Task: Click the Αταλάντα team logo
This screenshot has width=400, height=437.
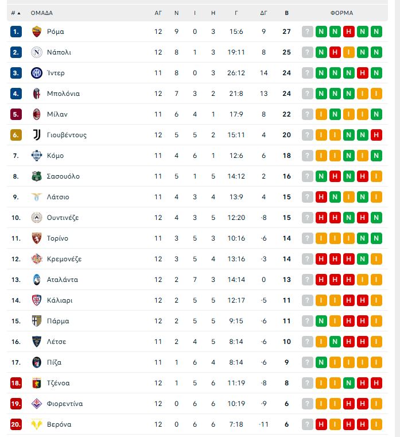Action: tap(36, 280)
